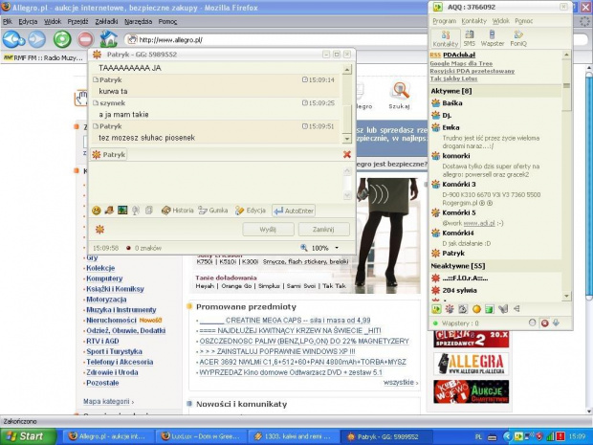Image resolution: width=593 pixels, height=445 pixels.
Task: Open the Historia chat history
Action: coord(177,210)
